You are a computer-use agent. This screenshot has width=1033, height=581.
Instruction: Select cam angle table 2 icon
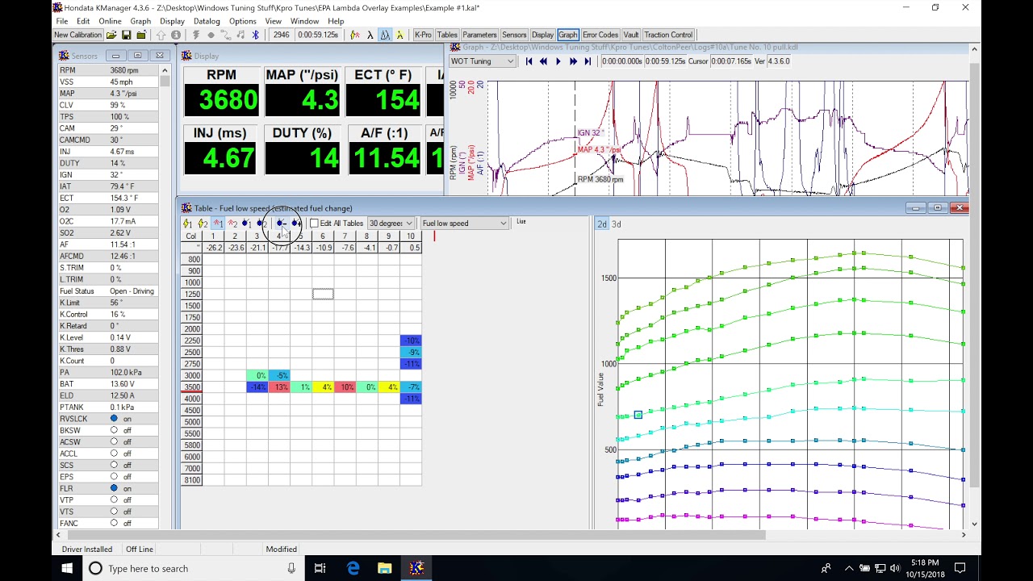click(x=232, y=224)
